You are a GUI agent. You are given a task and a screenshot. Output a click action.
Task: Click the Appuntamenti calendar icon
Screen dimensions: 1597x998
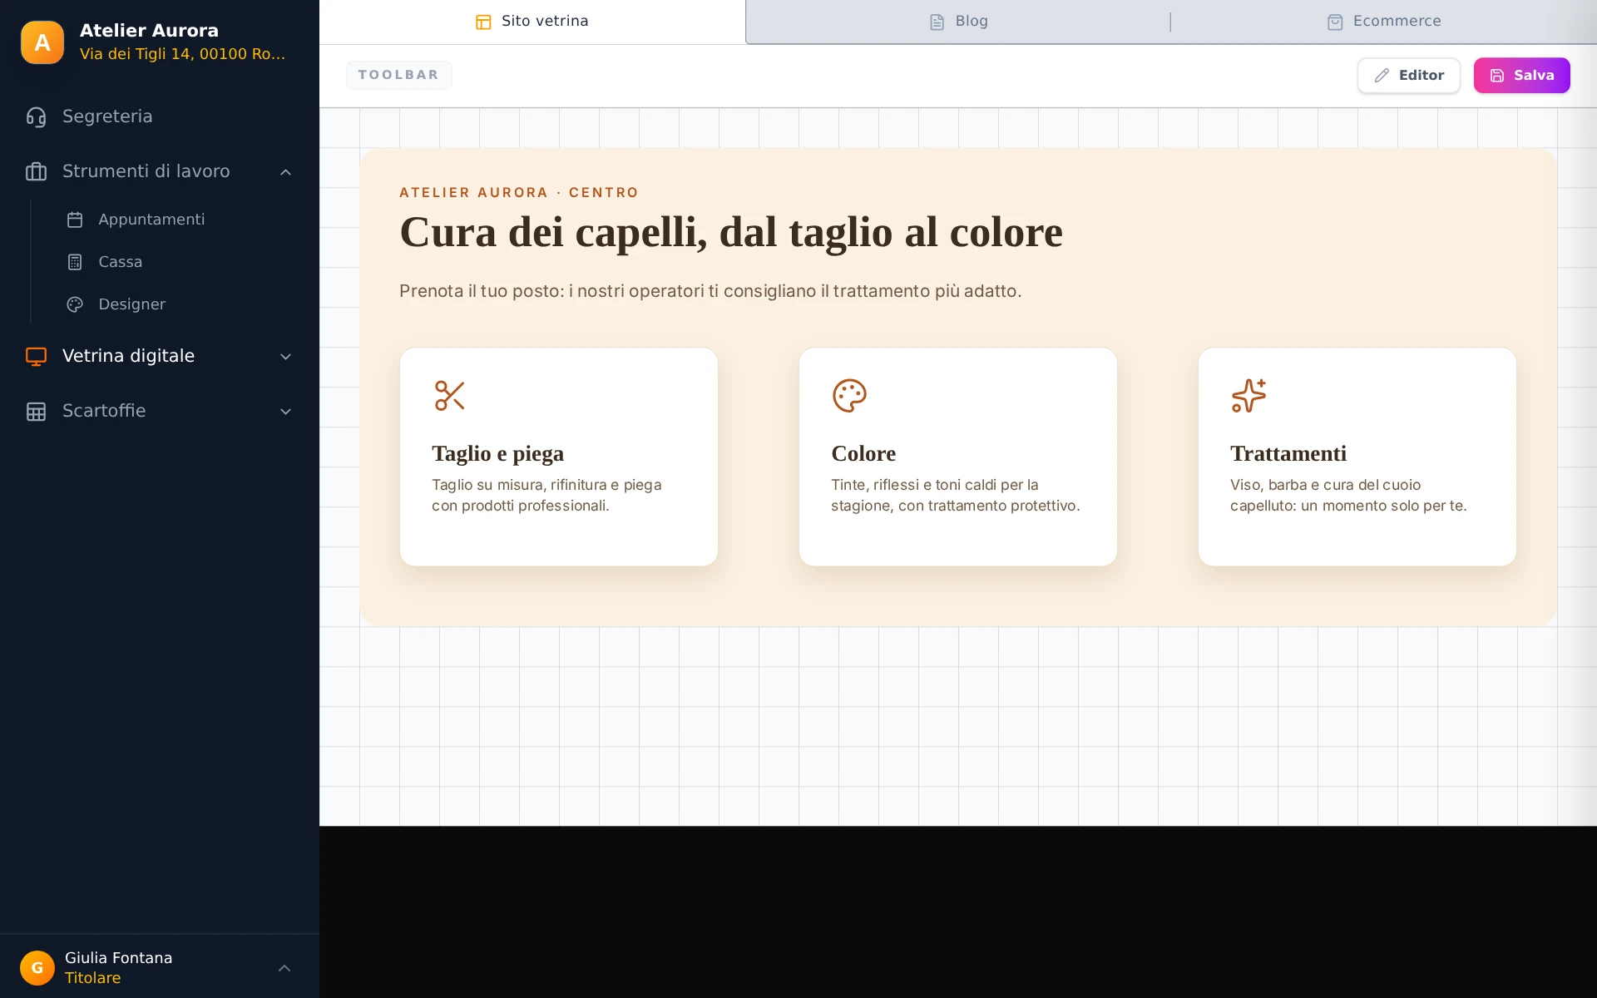coord(75,220)
